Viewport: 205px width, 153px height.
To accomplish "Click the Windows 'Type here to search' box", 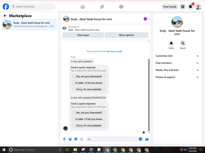I will [x=35, y=150].
